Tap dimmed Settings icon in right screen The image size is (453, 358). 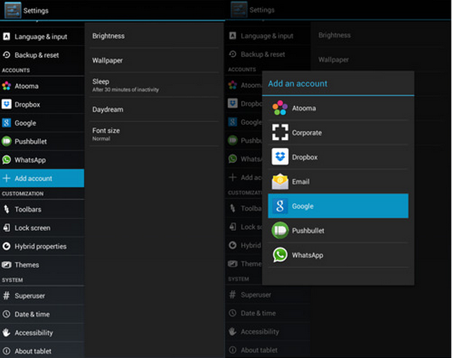coord(239,10)
